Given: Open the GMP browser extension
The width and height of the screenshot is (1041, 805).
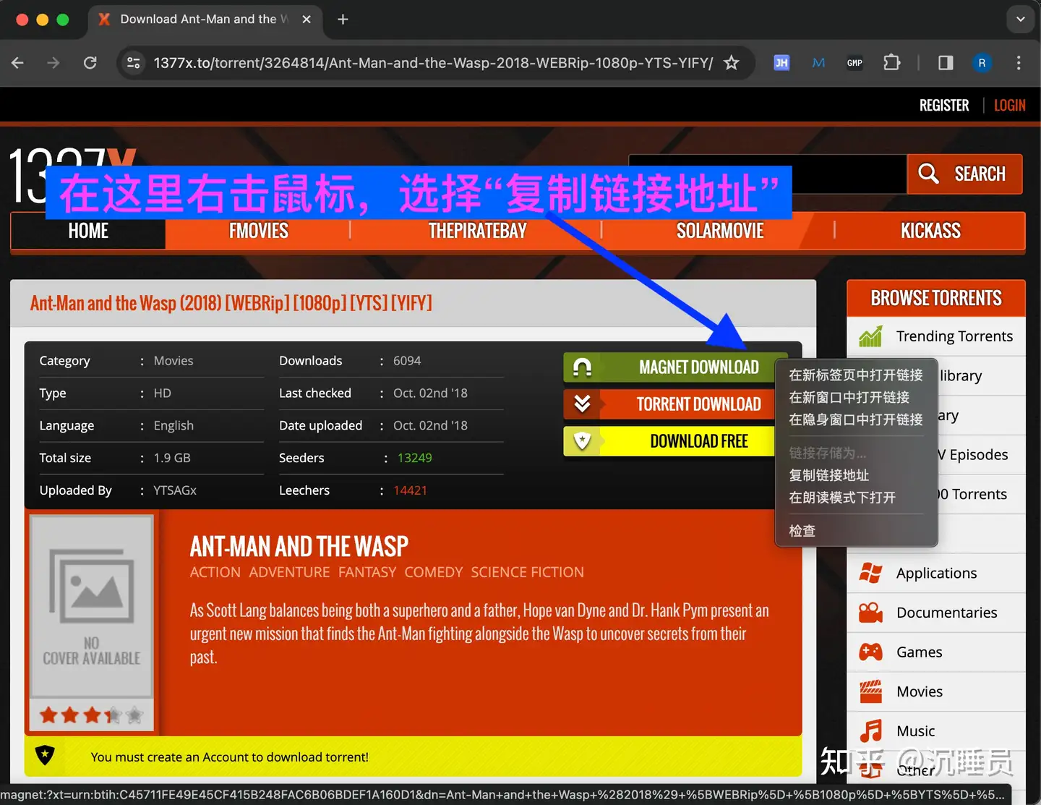Looking at the screenshot, I should pos(854,63).
